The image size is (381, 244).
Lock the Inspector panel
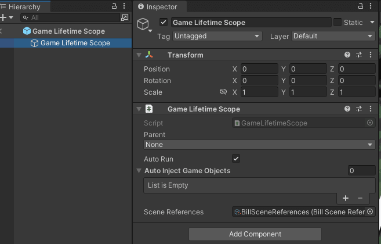(x=361, y=6)
